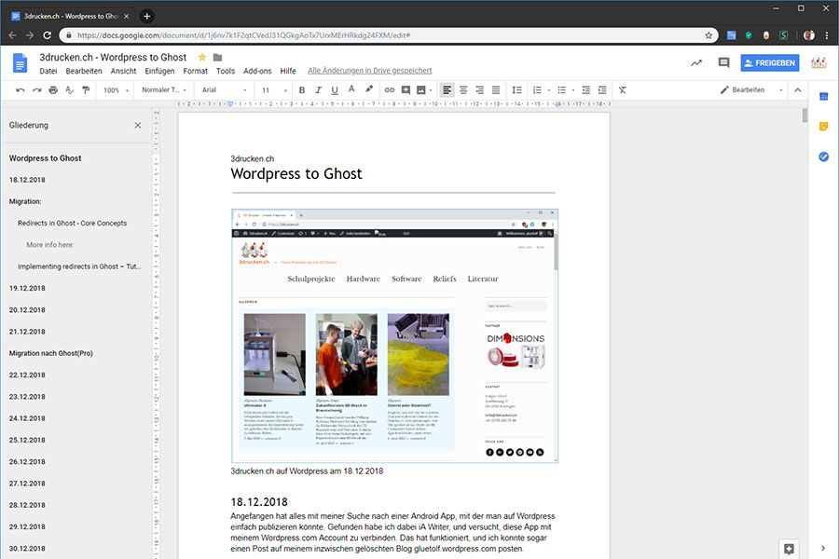Open the text color picker
The width and height of the screenshot is (839, 559).
[x=351, y=89]
